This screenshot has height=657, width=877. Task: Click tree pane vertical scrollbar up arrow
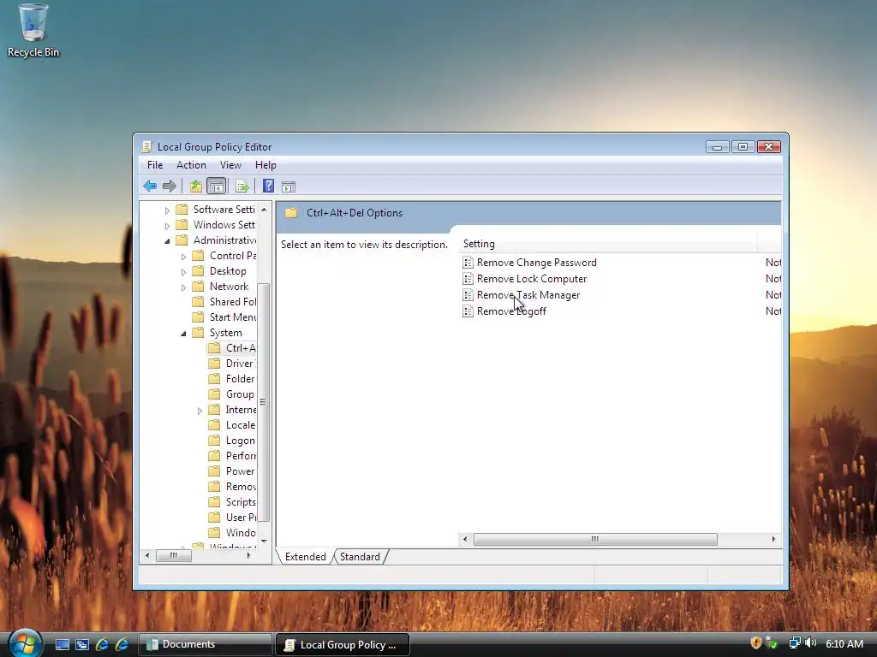pyautogui.click(x=264, y=209)
